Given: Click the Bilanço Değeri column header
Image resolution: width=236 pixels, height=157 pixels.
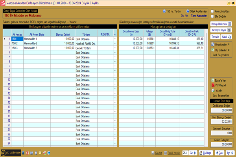Looking at the screenshot, I should [63, 33].
